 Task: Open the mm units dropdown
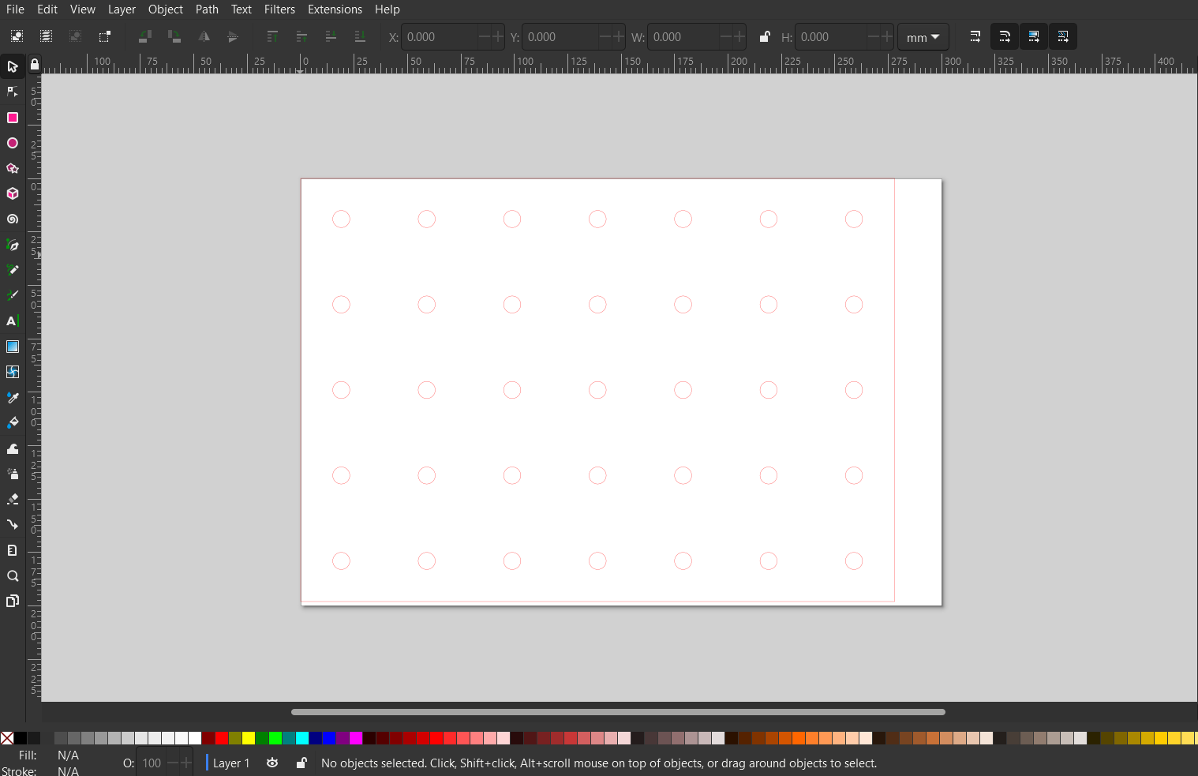(923, 37)
